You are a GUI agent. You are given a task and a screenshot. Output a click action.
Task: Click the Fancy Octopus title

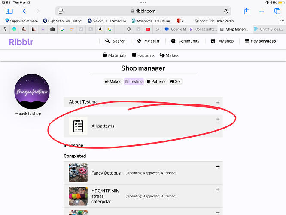106,173
